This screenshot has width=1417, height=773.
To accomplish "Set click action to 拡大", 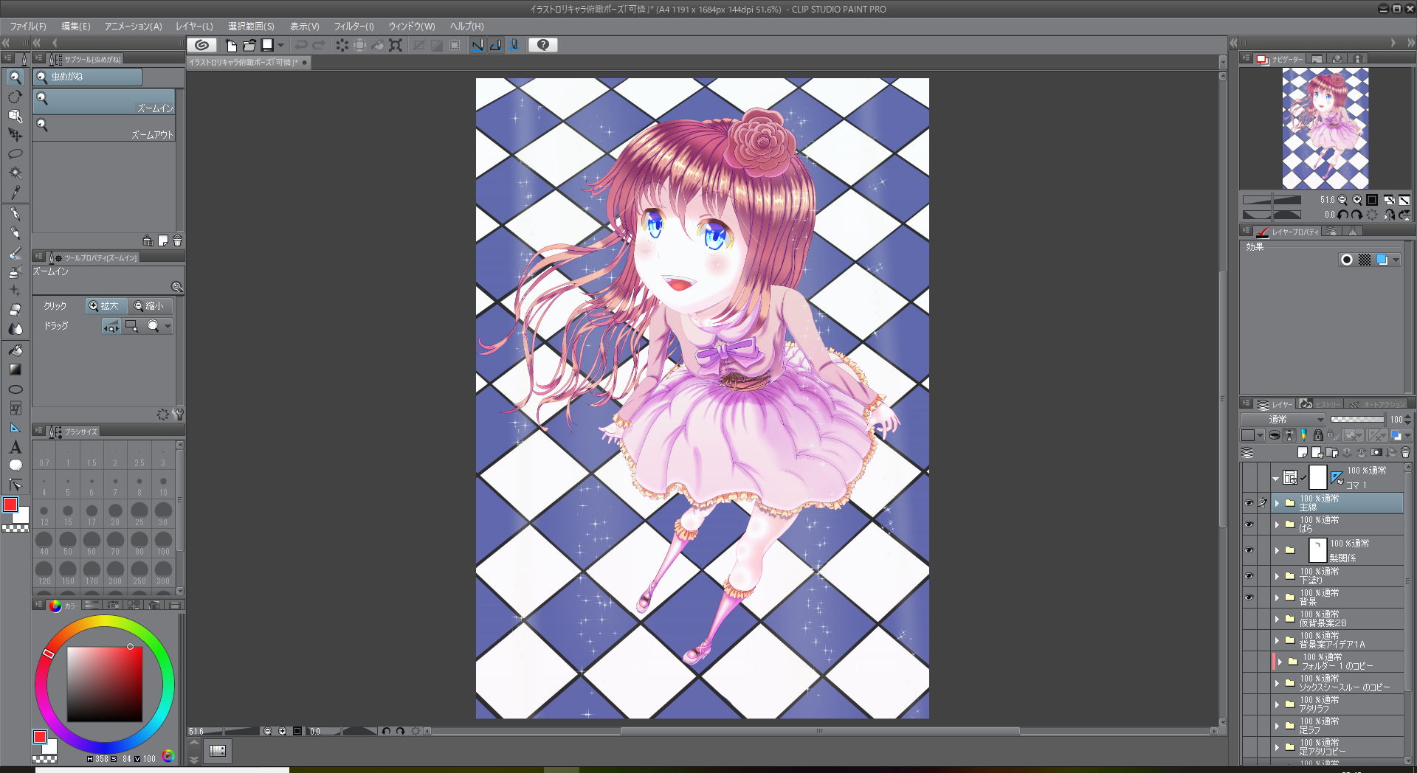I will 106,306.
